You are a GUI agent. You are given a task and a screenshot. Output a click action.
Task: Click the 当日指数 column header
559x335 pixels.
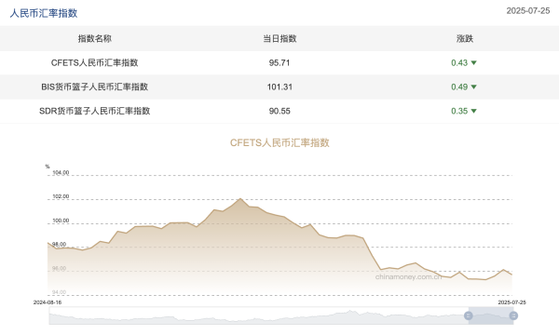(x=279, y=38)
